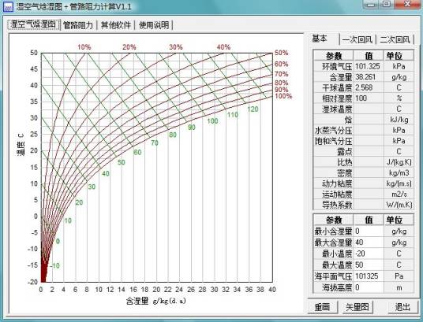Switch to the 湿空气焓湿图 tab

pyautogui.click(x=33, y=24)
